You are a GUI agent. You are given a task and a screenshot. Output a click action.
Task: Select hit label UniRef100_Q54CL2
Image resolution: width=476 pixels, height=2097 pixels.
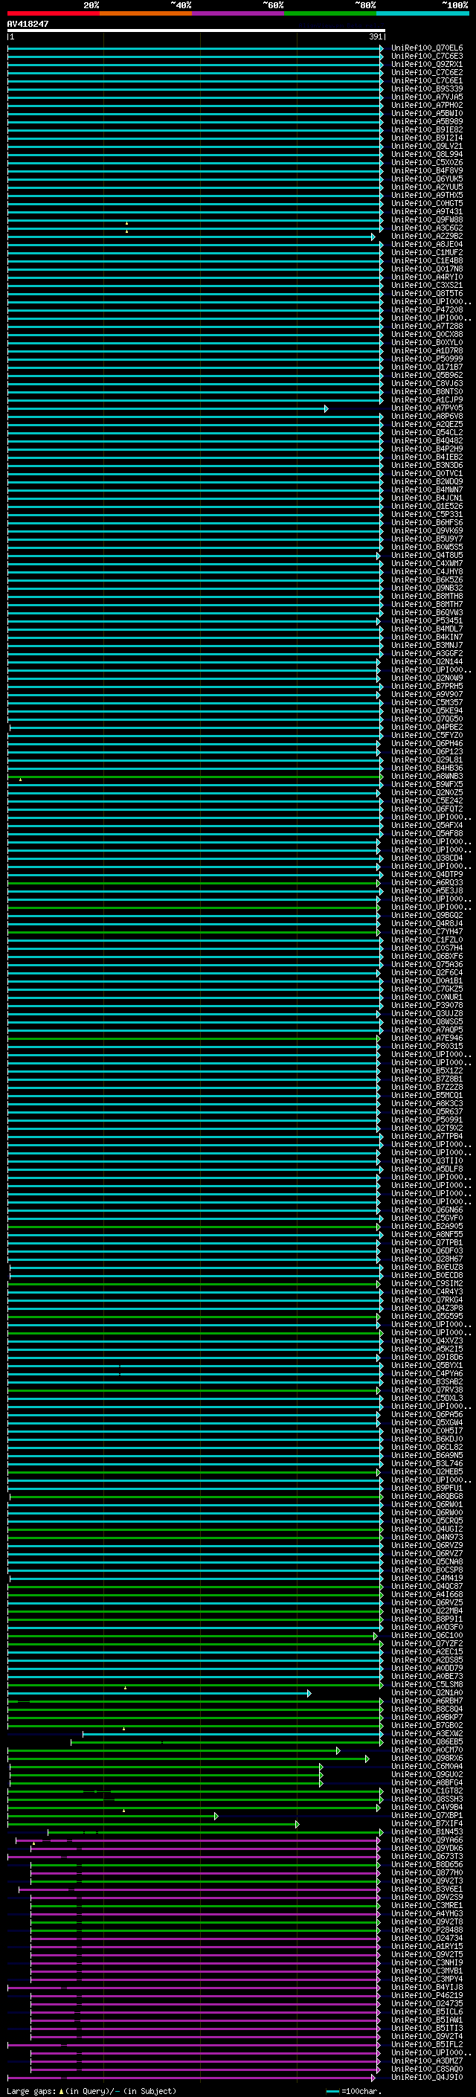coord(427,432)
